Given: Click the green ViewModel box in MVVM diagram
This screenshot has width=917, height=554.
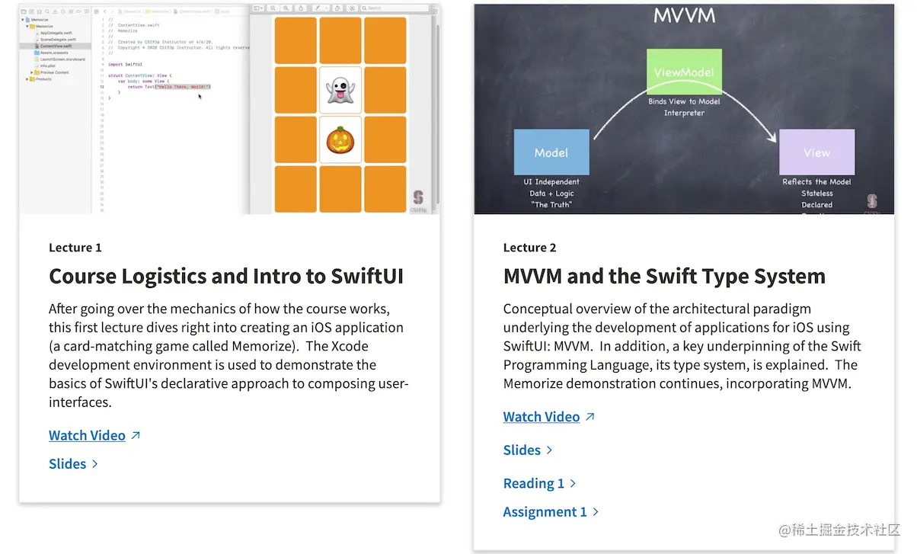Looking at the screenshot, I should [x=684, y=72].
